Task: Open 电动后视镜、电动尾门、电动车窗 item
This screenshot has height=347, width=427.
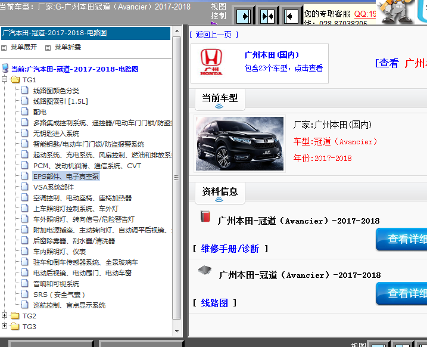Action: 83,273
